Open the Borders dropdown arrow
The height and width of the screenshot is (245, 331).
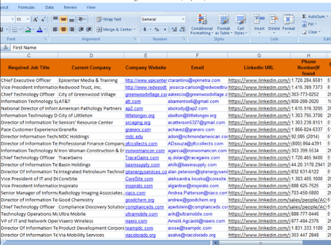point(20,29)
